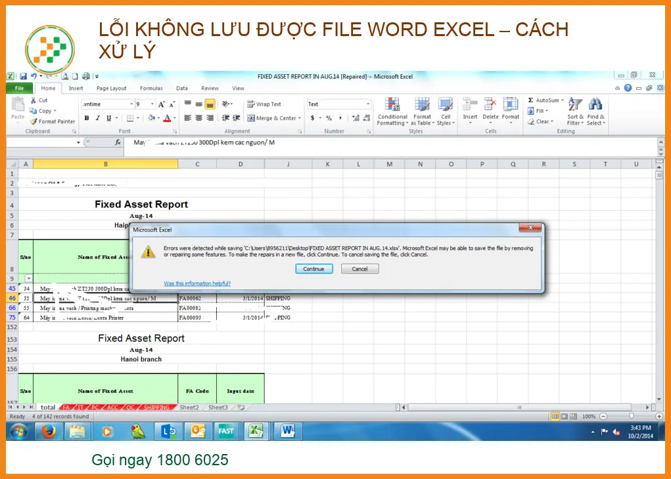Click Continue in the error dialog
The image size is (671, 479).
(x=314, y=269)
